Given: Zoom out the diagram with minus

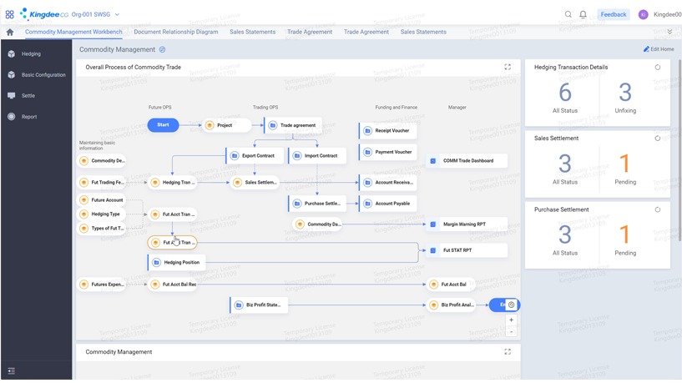Looking at the screenshot, I should [512, 332].
